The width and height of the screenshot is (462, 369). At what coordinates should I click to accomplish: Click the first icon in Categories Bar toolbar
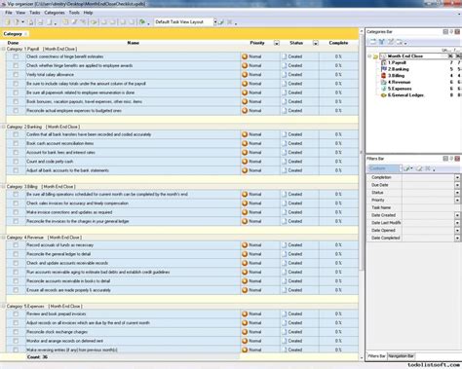point(372,42)
